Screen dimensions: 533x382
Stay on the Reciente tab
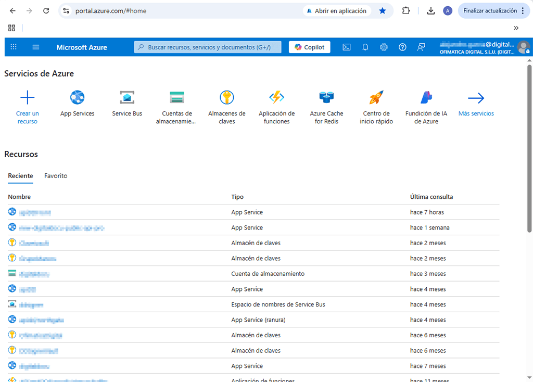pyautogui.click(x=20, y=175)
